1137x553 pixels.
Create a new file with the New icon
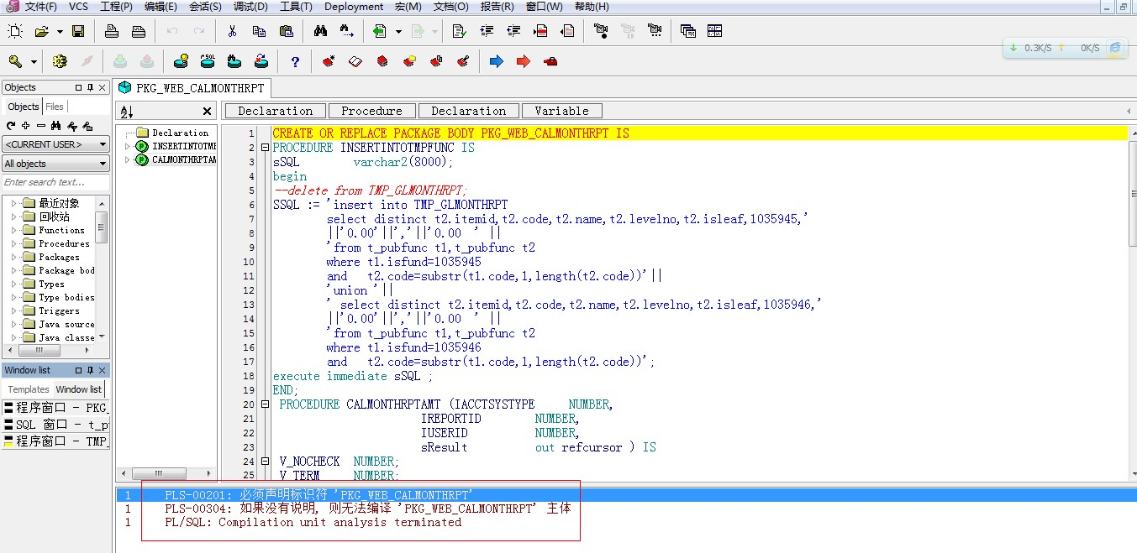pos(15,32)
